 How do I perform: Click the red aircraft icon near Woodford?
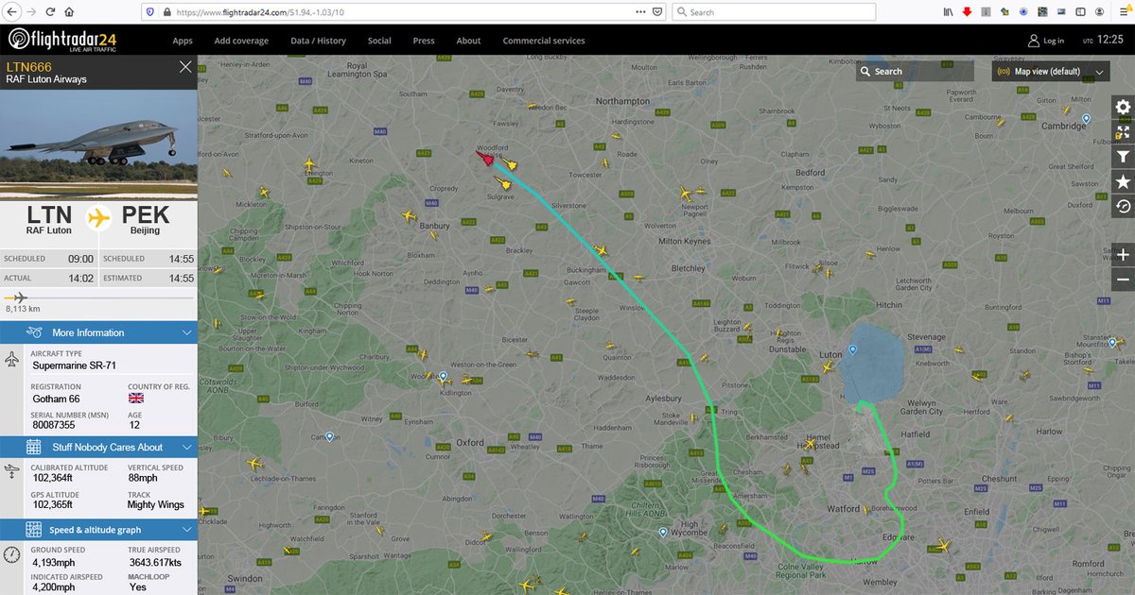(484, 158)
